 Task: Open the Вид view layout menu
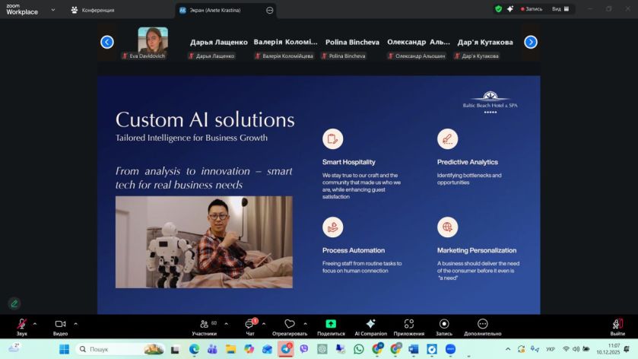click(560, 9)
